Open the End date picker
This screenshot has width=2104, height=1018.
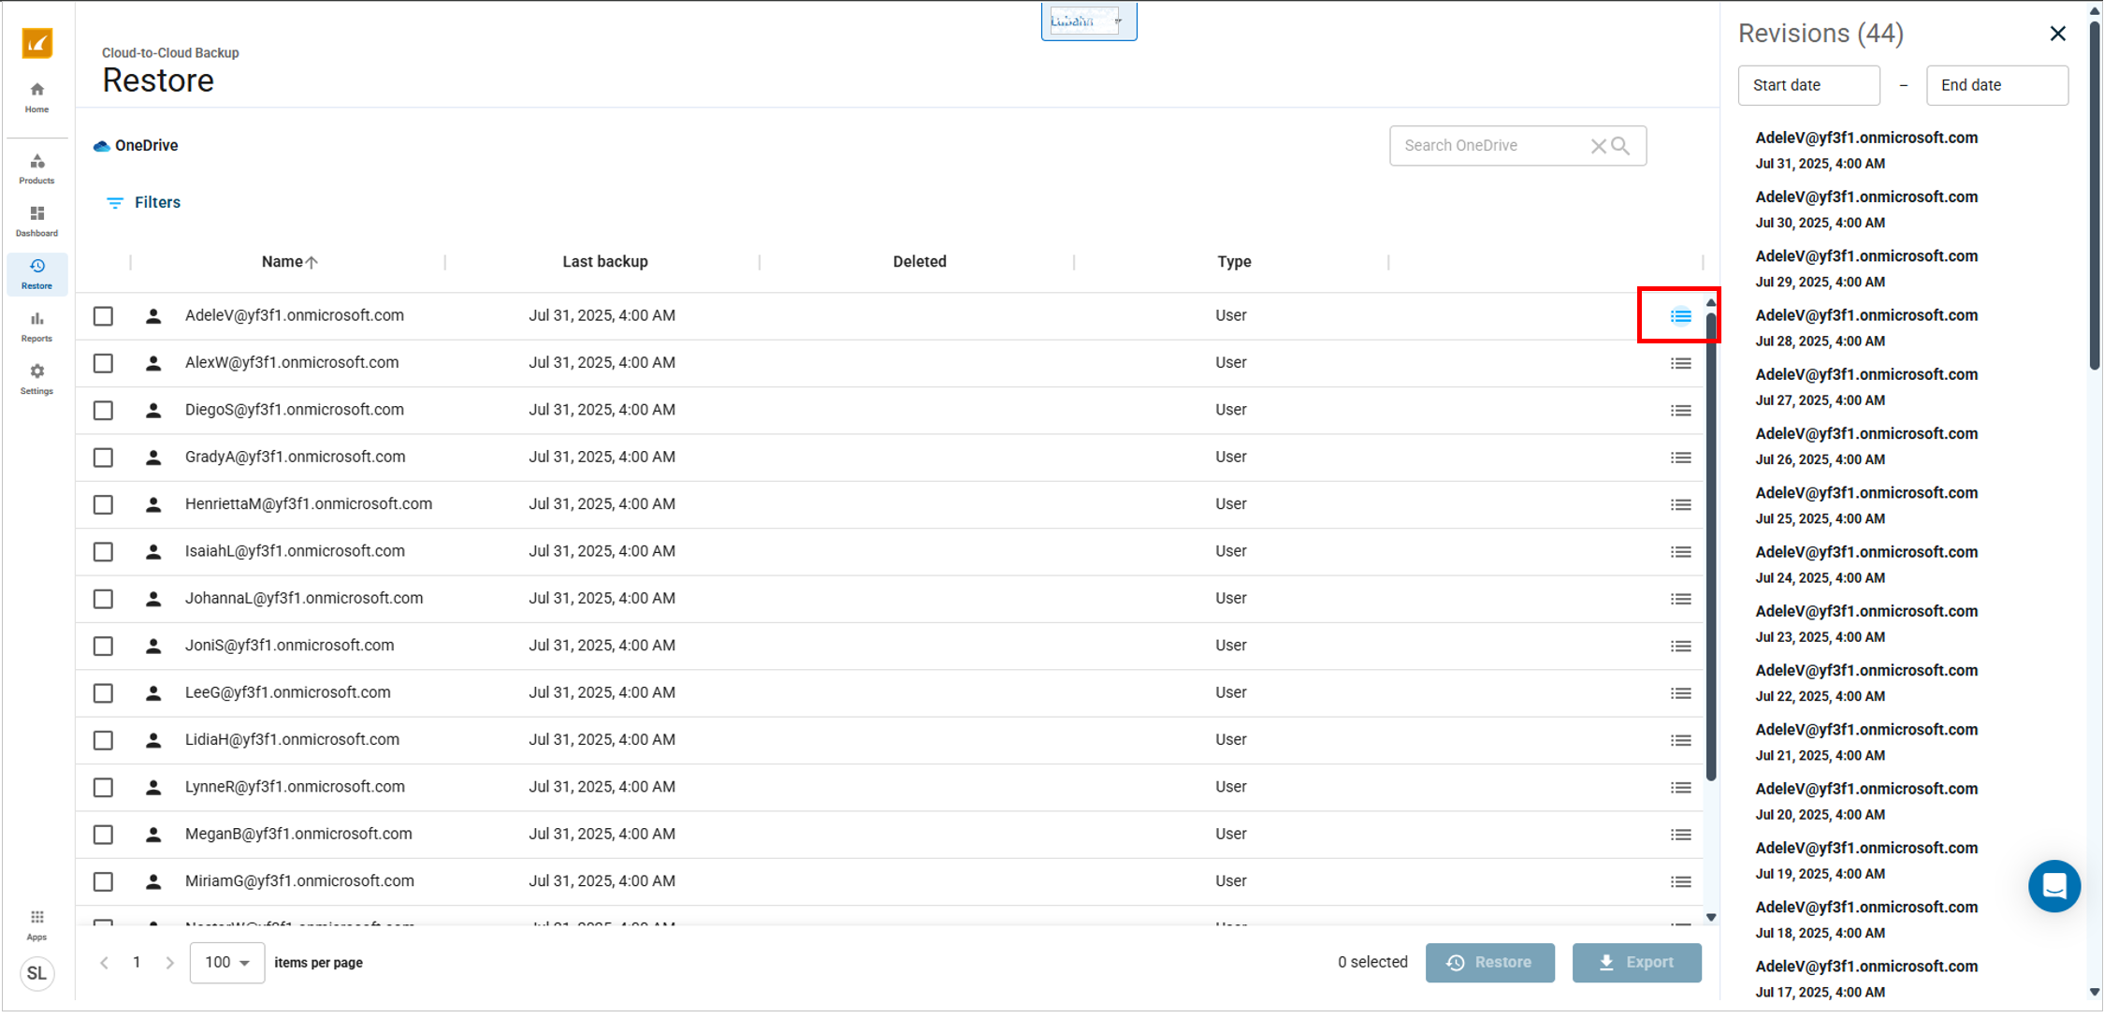[x=1996, y=85]
